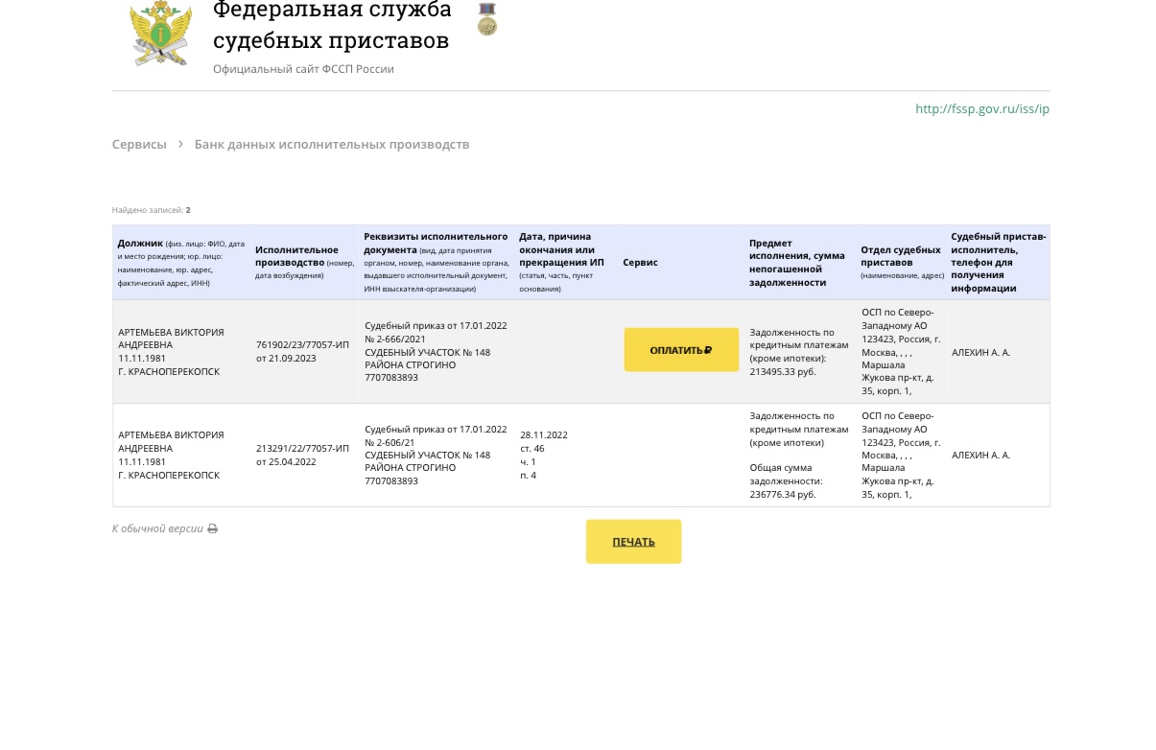Viewport: 1156px width, 750px height.
Task: Select the Сервис column header
Action: 640,263
